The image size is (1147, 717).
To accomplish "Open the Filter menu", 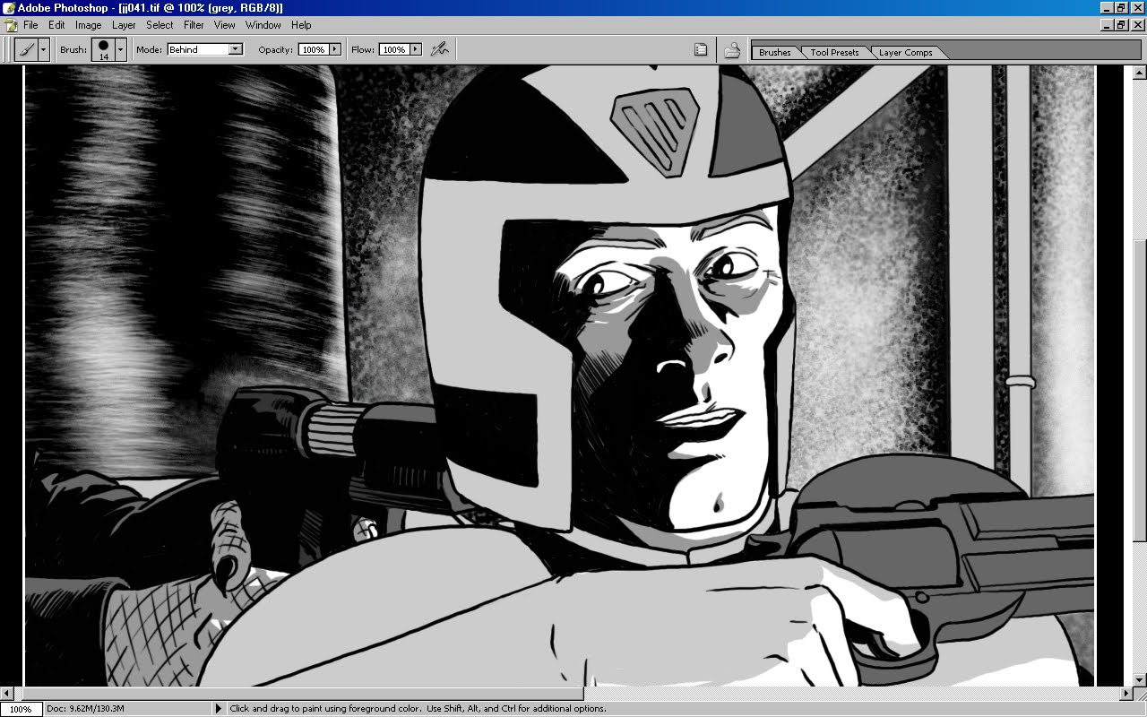I will coord(194,25).
